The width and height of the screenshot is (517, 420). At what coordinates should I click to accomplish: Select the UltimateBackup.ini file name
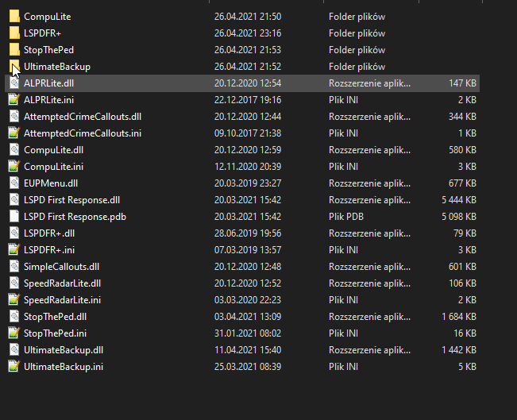(64, 366)
